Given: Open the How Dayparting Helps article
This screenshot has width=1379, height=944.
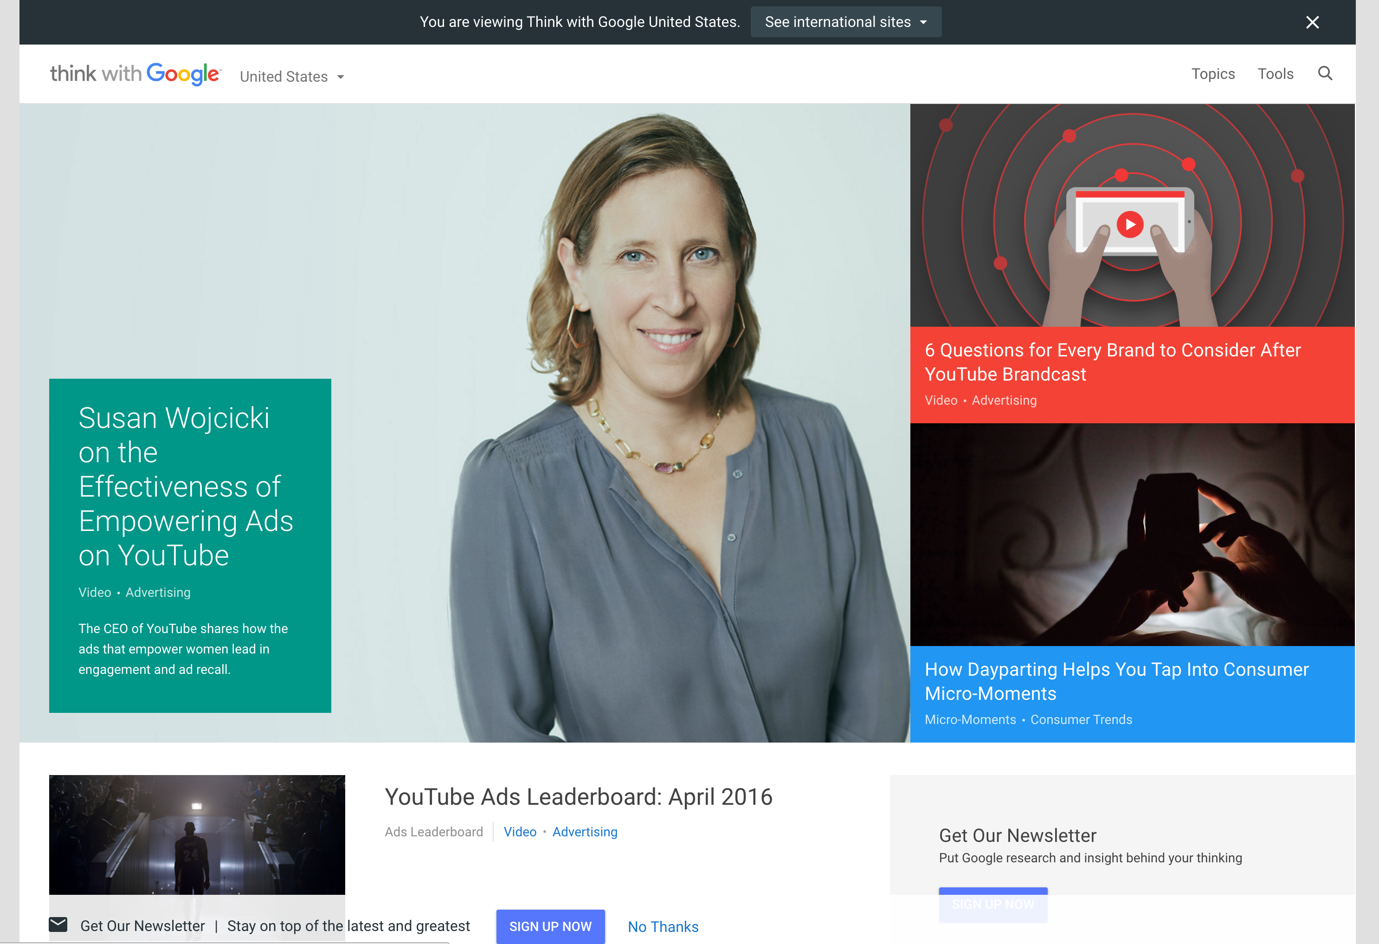Looking at the screenshot, I should coord(1116,681).
